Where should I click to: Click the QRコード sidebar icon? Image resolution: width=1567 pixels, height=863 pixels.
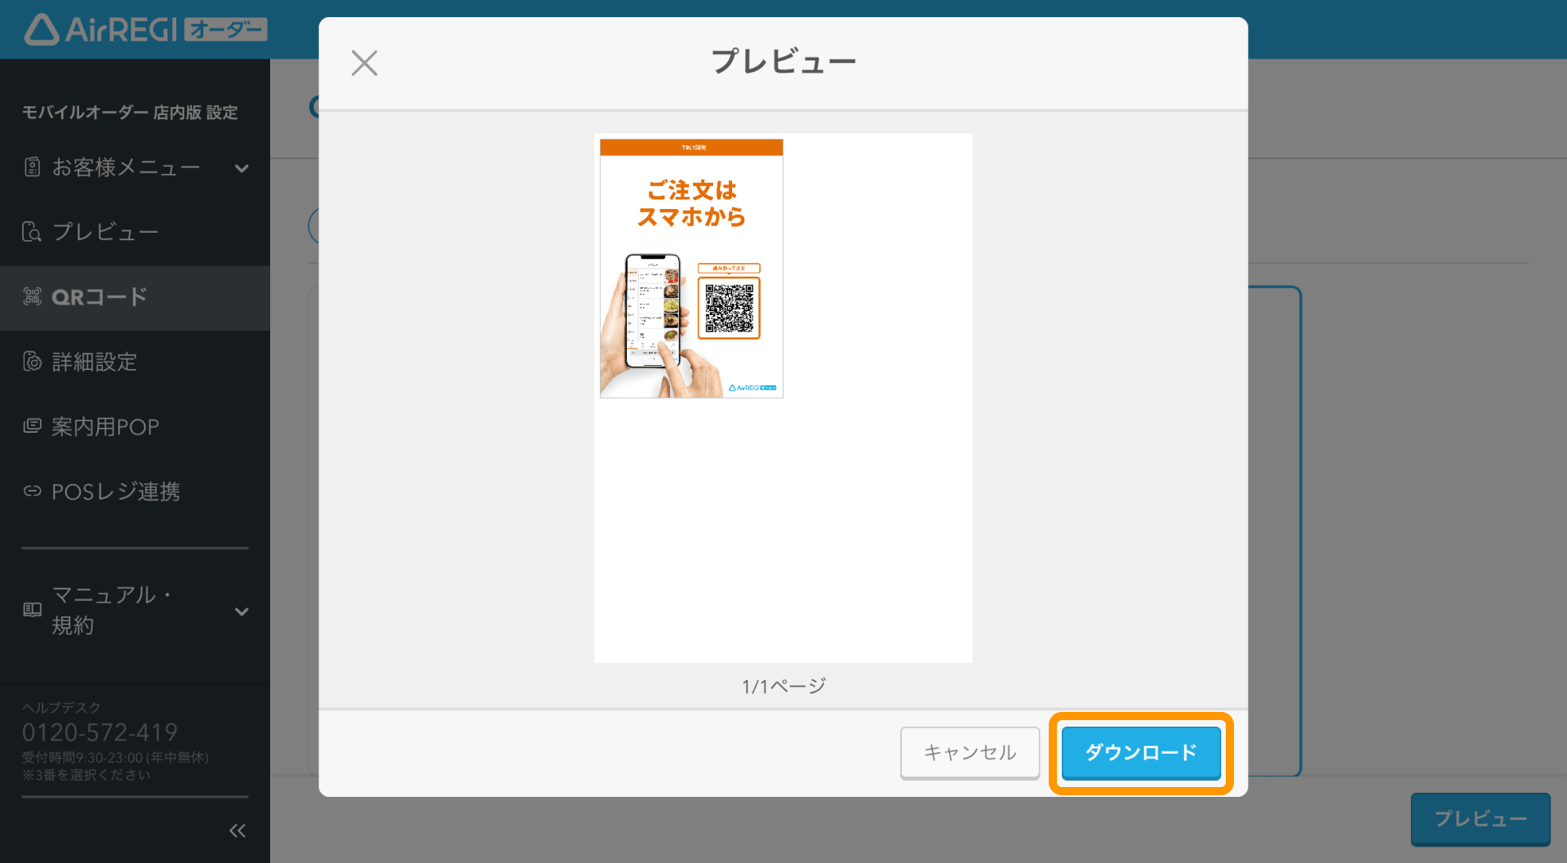coord(32,296)
